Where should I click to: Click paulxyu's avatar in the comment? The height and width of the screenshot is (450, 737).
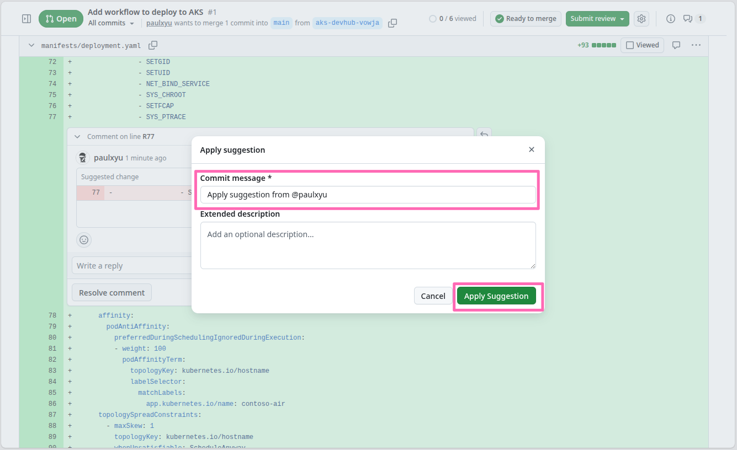(83, 158)
